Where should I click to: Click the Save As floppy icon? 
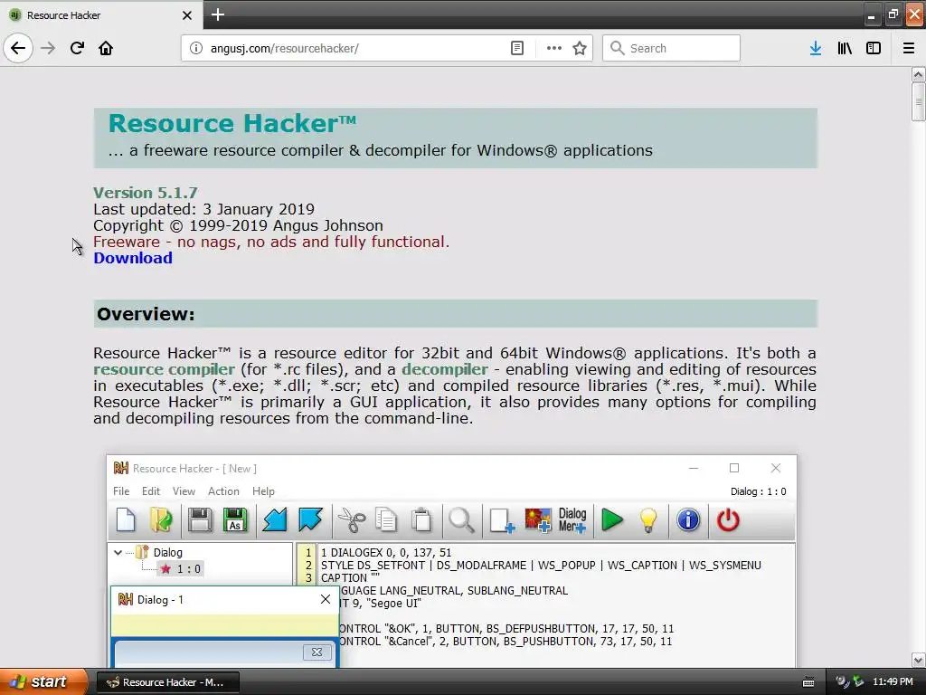coord(235,520)
